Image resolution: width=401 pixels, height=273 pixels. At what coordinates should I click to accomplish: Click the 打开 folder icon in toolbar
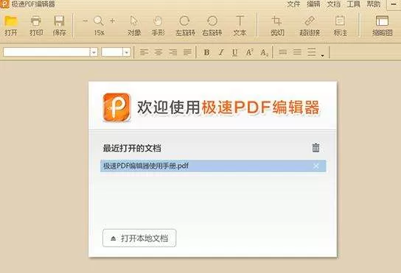coord(11,21)
